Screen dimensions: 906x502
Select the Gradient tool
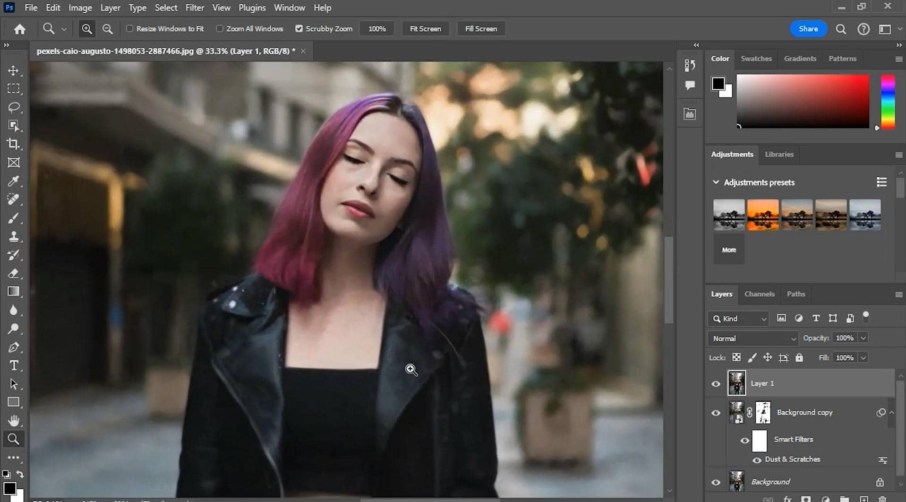point(14,292)
